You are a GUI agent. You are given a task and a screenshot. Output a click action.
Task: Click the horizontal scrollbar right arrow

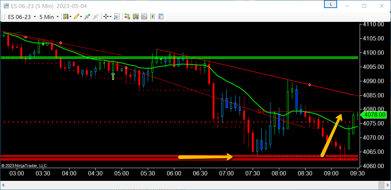coord(387,186)
